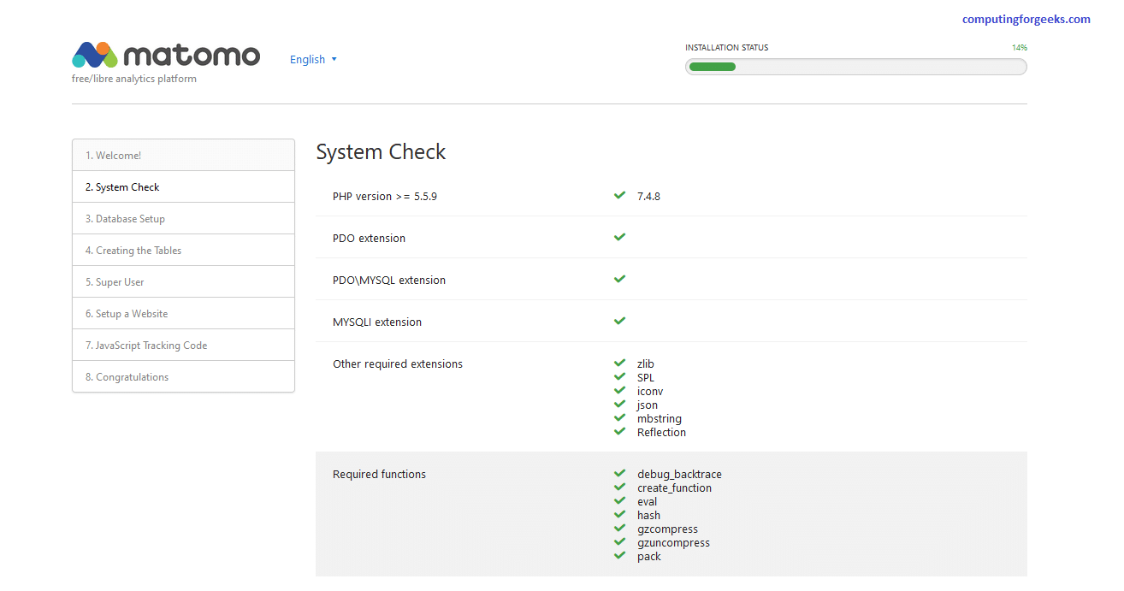Click the 'PDO\MYSQL extension' label
Screen dimensions: 1124x591
pos(389,280)
